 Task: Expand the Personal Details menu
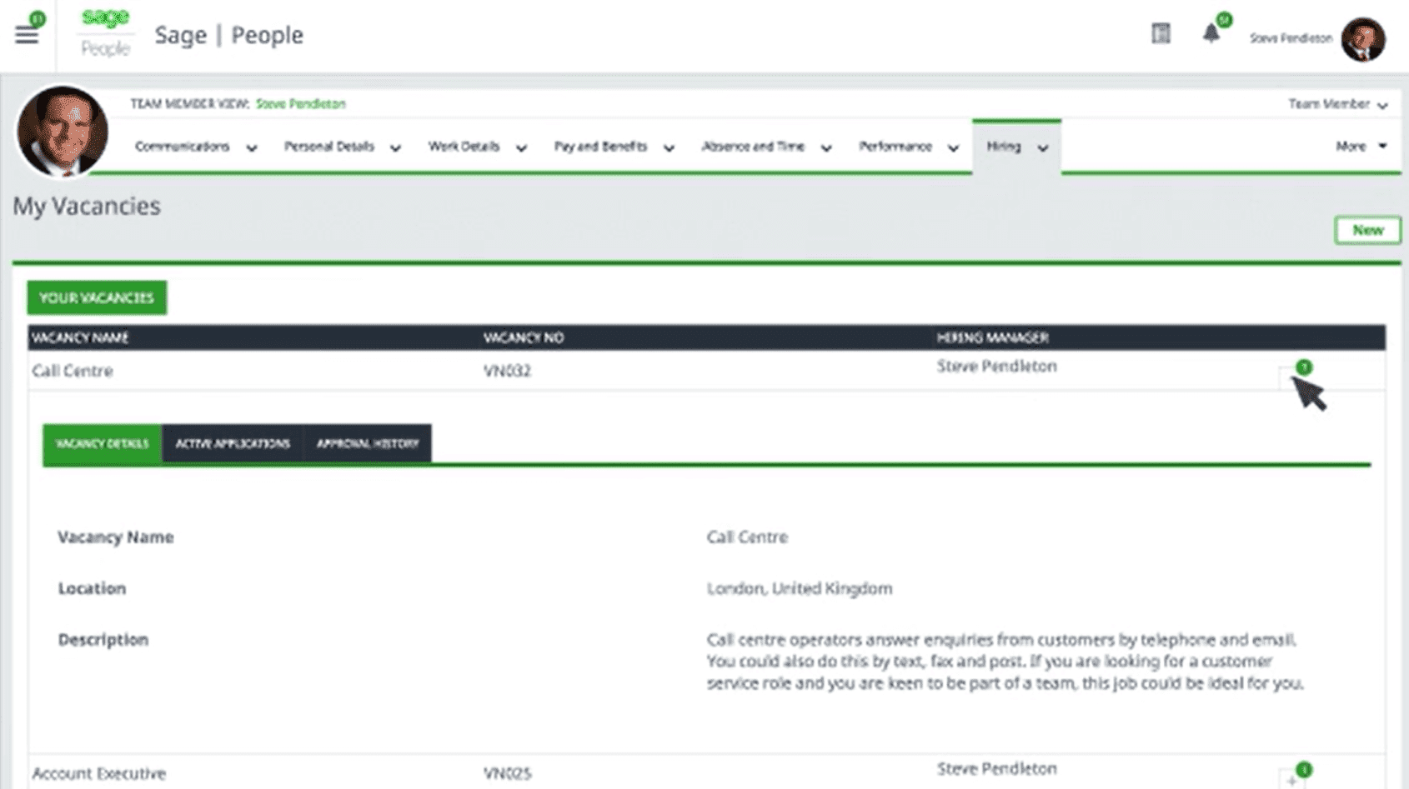click(x=342, y=147)
